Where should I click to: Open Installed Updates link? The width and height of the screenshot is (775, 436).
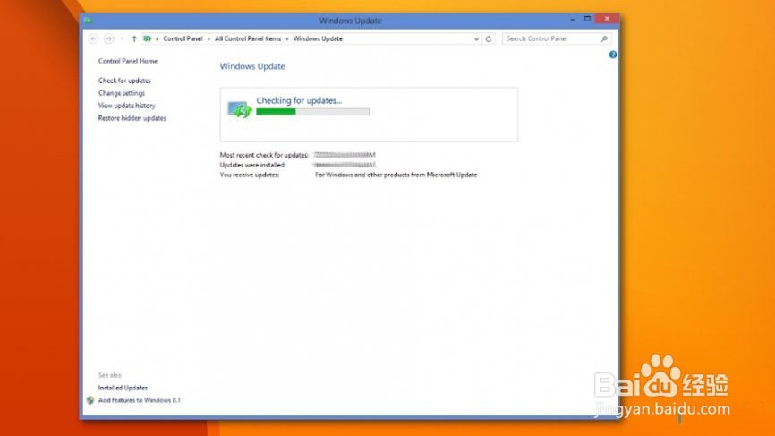123,388
